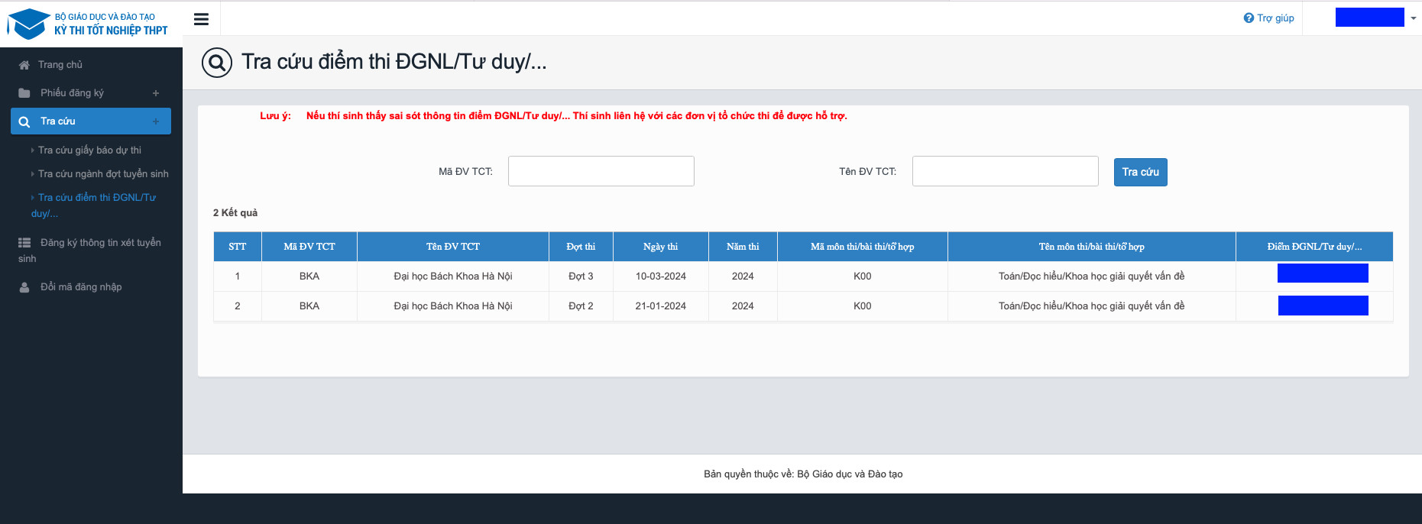This screenshot has height=524, width=1422.
Task: Click the question mark help icon
Action: (1249, 18)
